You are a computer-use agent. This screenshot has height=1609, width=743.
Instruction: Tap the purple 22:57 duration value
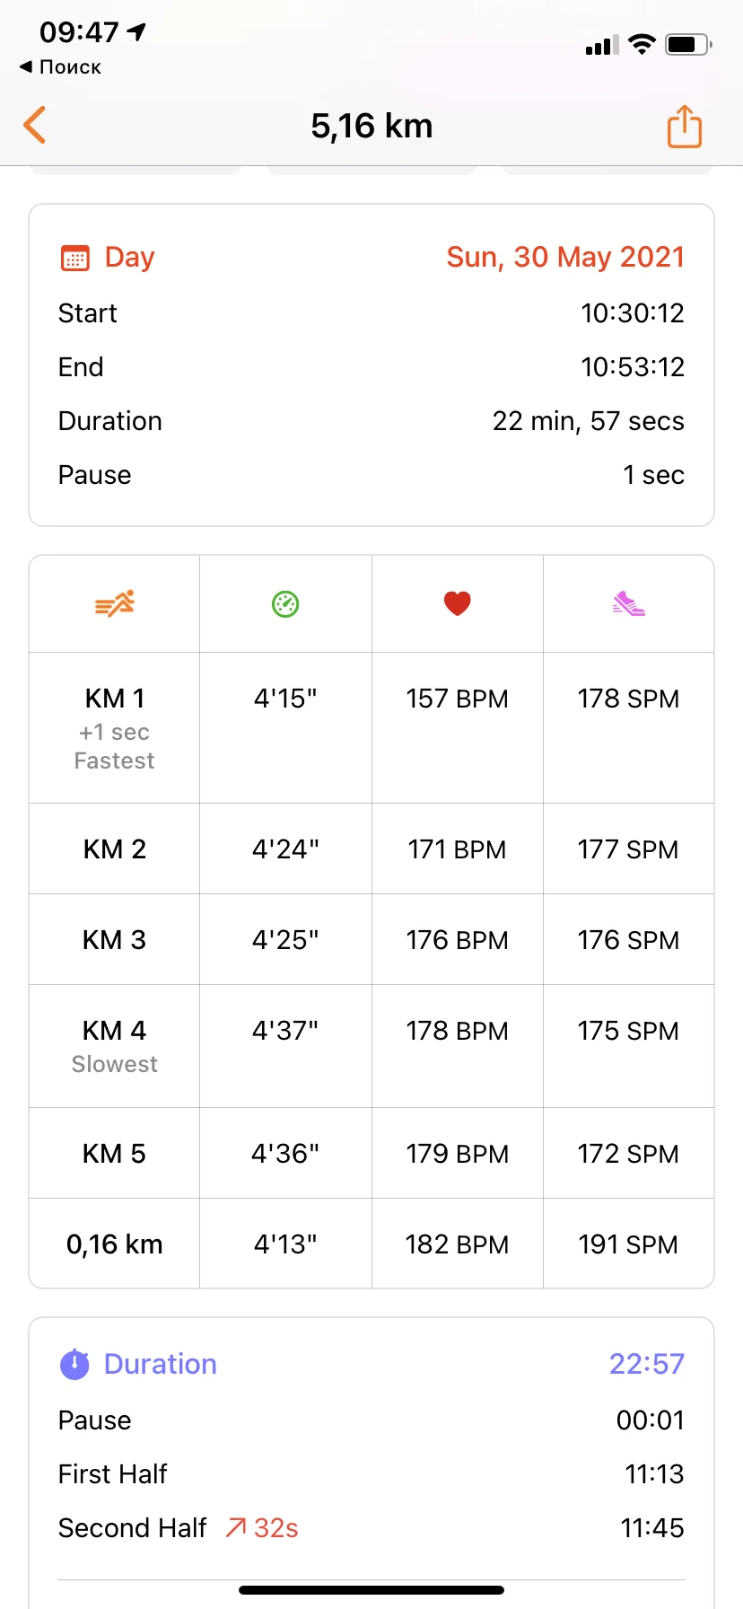(x=646, y=1364)
